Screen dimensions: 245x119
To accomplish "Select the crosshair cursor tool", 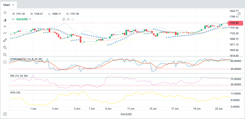I will 5,13.
